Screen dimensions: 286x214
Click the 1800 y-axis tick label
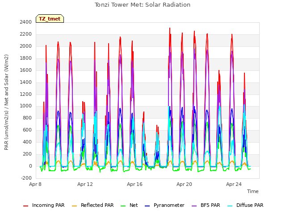26,58
